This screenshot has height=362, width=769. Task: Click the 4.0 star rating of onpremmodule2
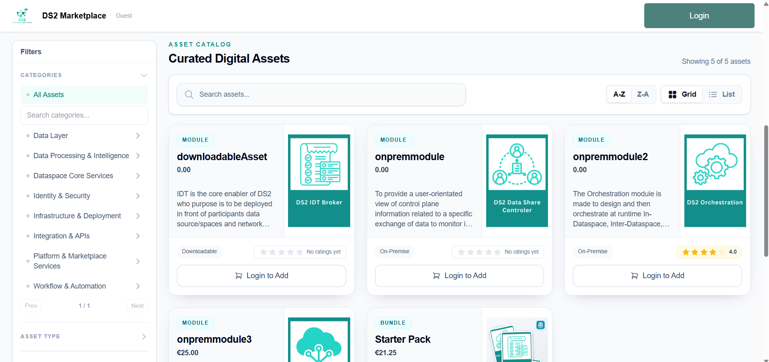coord(709,252)
